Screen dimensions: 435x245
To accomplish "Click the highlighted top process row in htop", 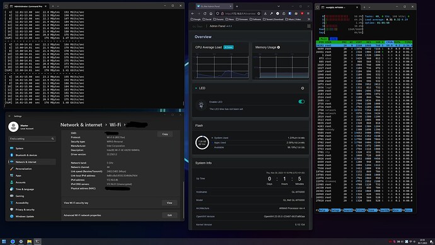I will [364, 45].
